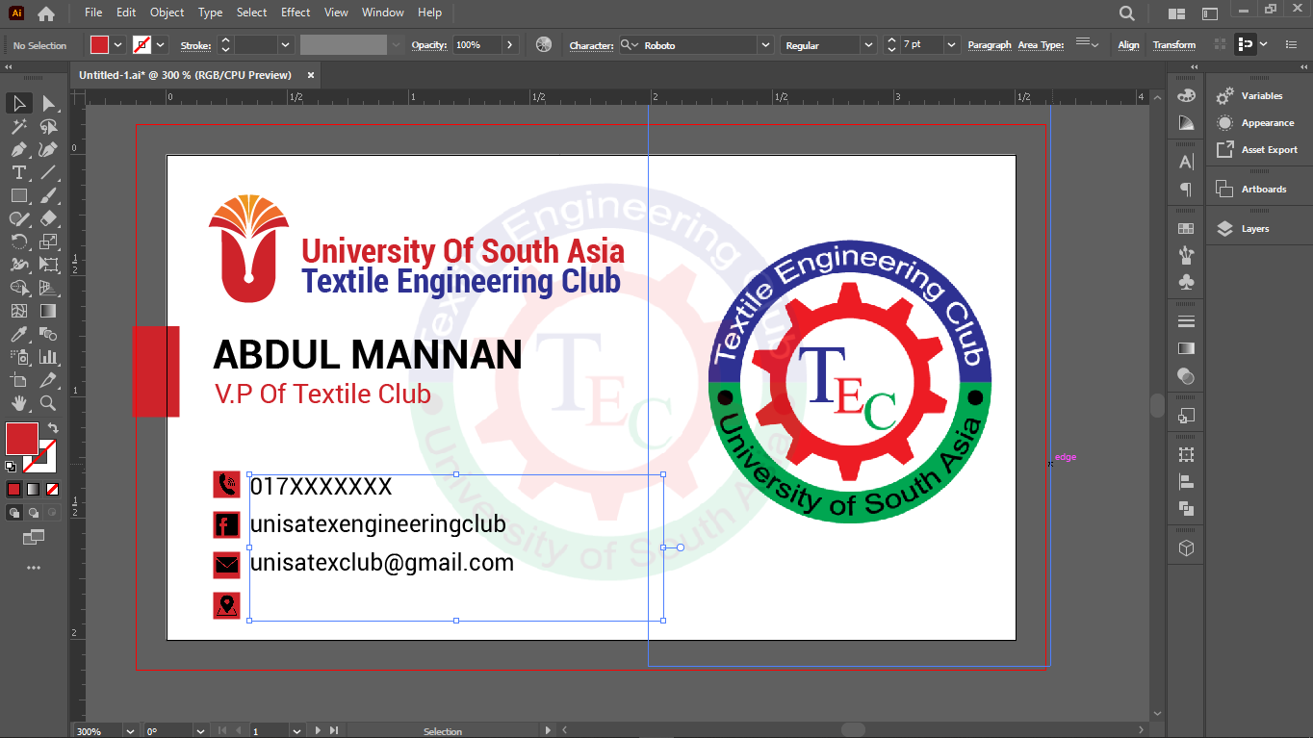Open the Swatches panel icon
This screenshot has height=738, width=1313.
click(1186, 229)
